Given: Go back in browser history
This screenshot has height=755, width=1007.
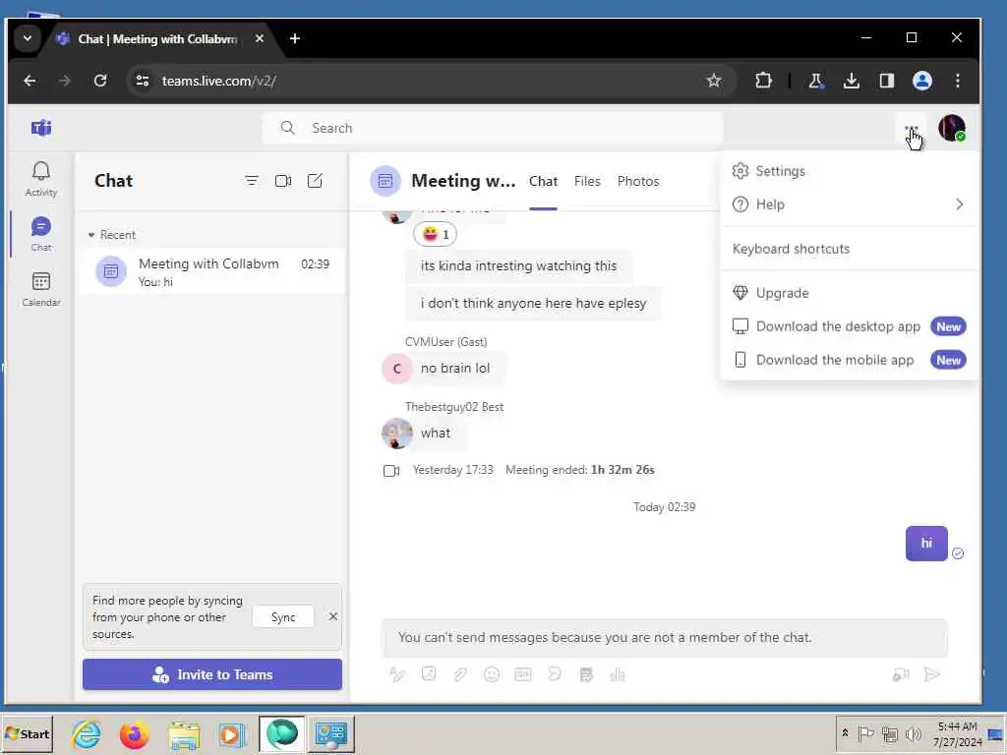Looking at the screenshot, I should coord(30,81).
